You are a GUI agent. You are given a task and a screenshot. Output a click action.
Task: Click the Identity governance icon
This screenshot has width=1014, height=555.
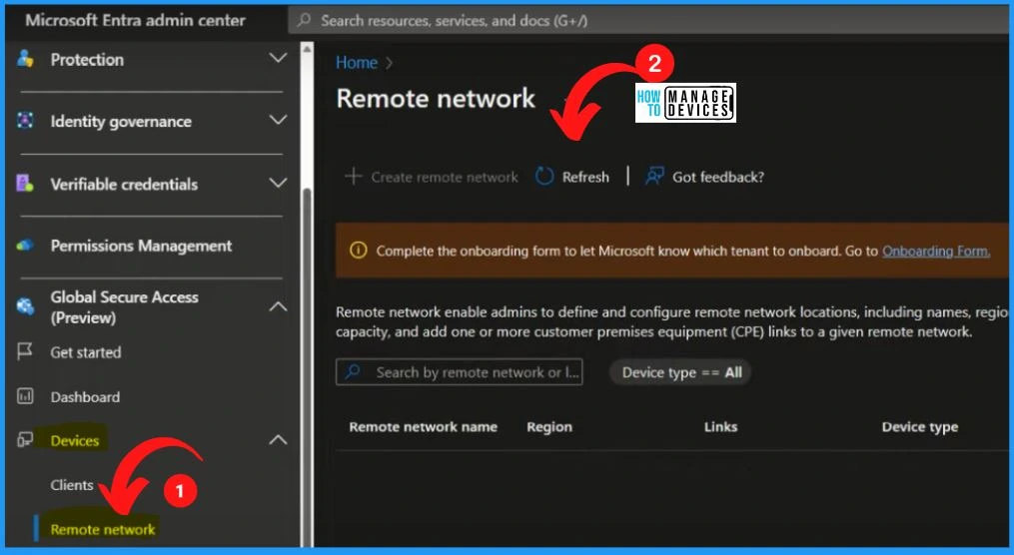click(x=25, y=121)
